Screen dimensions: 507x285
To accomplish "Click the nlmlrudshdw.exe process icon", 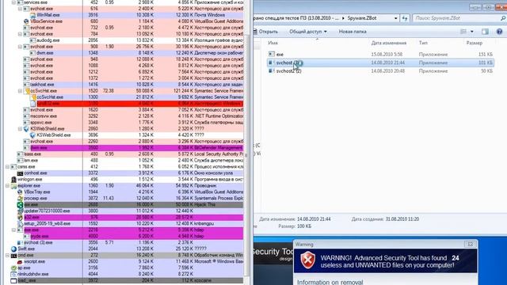I will click(13, 275).
